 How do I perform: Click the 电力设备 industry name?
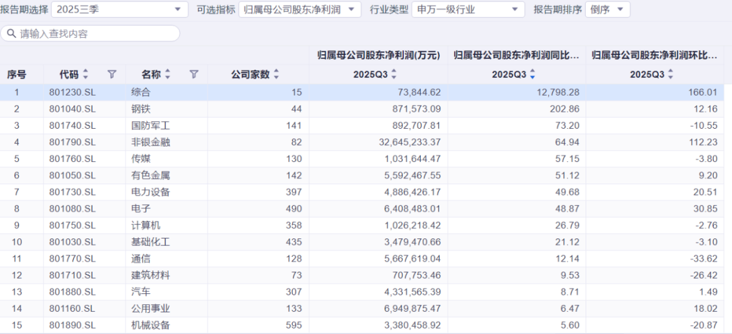pos(150,192)
